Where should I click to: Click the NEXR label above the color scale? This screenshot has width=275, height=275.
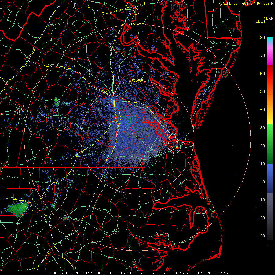tap(268, 18)
